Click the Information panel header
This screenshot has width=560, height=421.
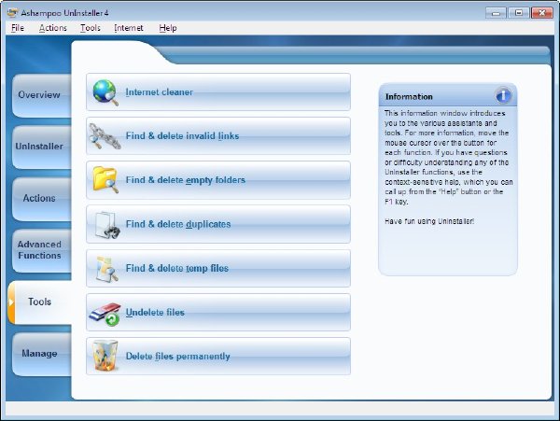[x=448, y=96]
